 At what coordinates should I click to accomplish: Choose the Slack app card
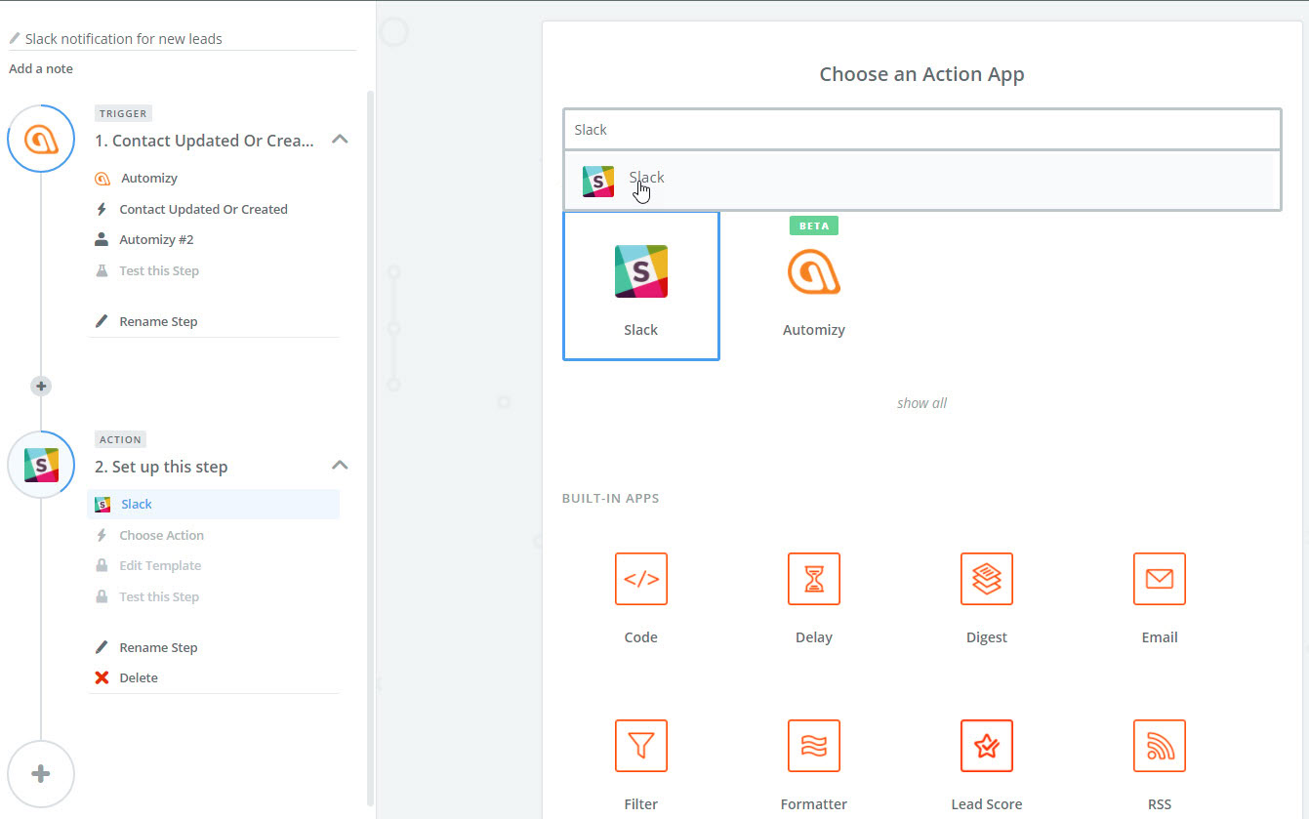point(640,286)
